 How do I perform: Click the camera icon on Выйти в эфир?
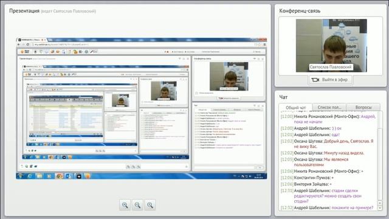click(315, 80)
